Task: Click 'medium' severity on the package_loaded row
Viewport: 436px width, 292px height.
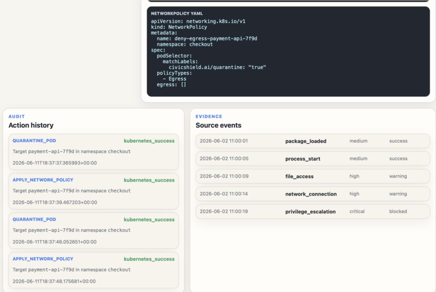Action: point(359,141)
